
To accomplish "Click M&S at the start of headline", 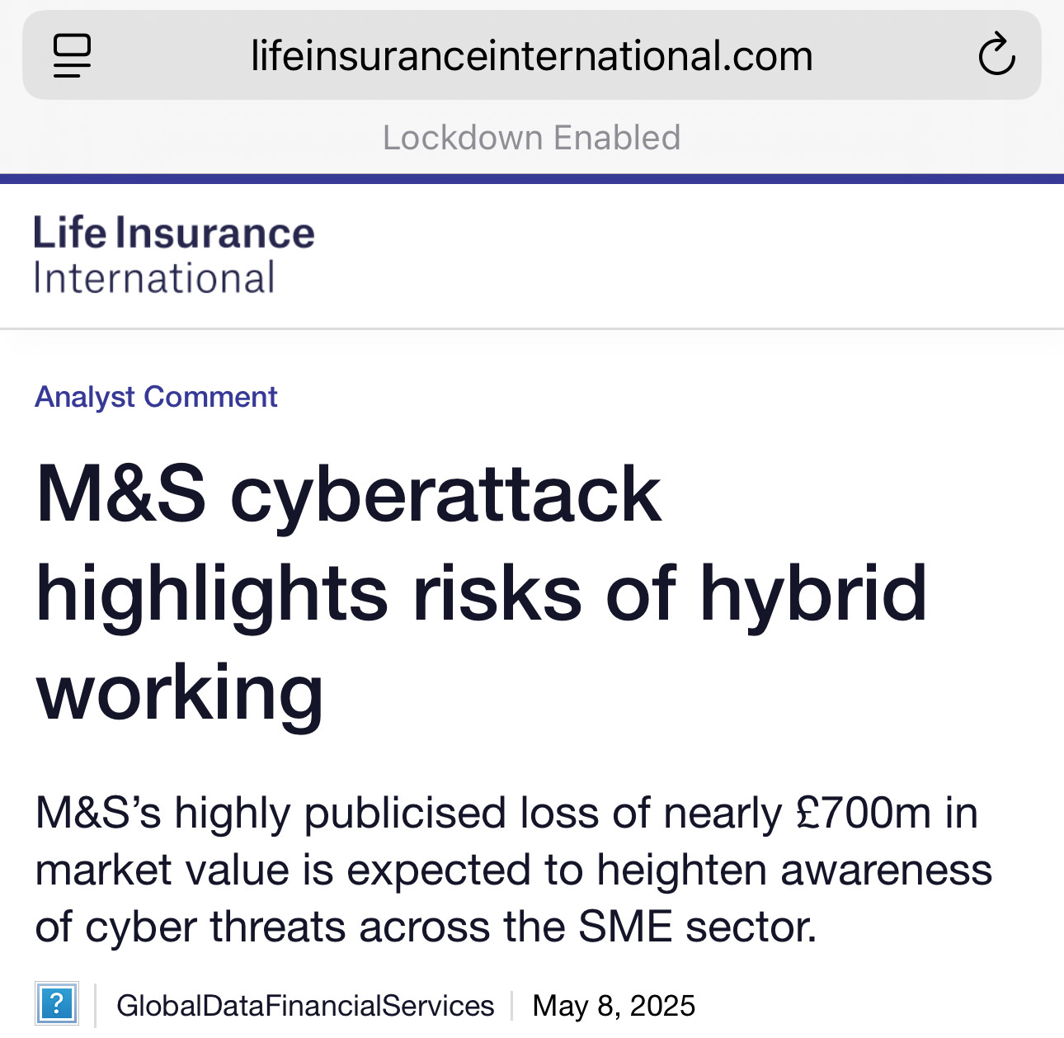I will (121, 493).
